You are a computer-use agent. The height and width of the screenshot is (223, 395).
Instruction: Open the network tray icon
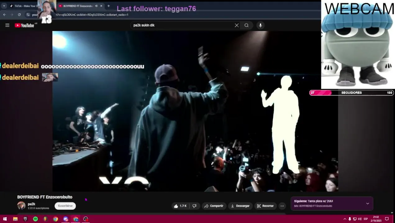tap(355, 219)
